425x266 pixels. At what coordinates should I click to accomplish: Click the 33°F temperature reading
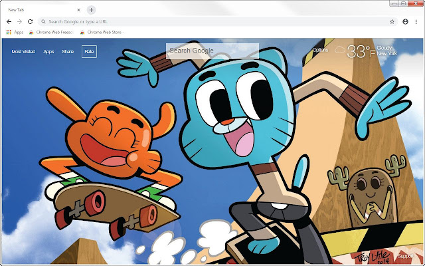361,52
